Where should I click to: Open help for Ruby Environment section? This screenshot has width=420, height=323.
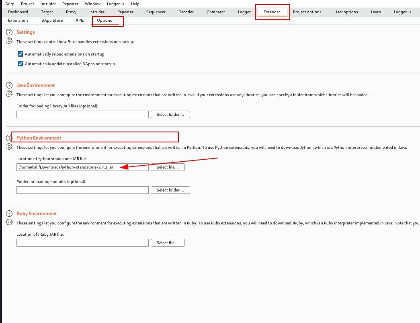tap(9, 214)
